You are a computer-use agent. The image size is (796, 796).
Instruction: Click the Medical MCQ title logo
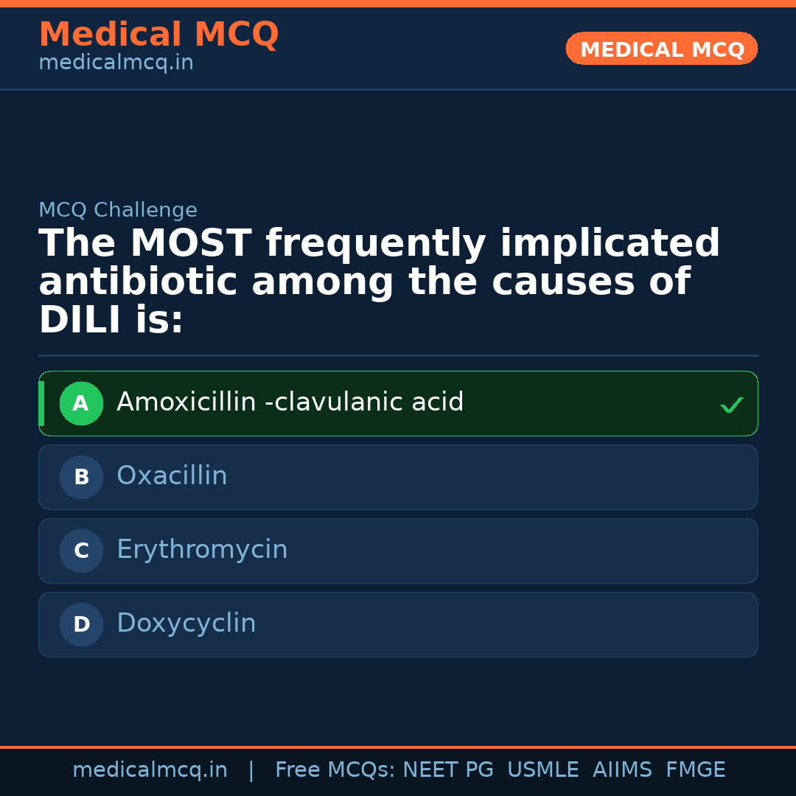[158, 35]
